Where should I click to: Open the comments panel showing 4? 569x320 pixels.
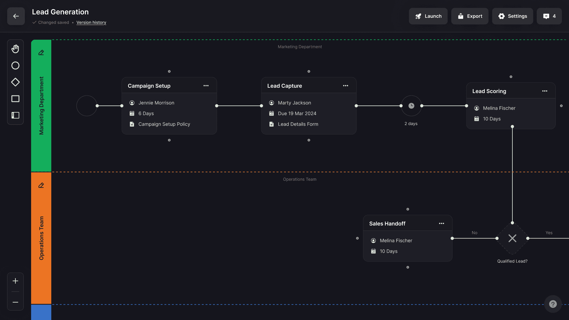pyautogui.click(x=549, y=16)
